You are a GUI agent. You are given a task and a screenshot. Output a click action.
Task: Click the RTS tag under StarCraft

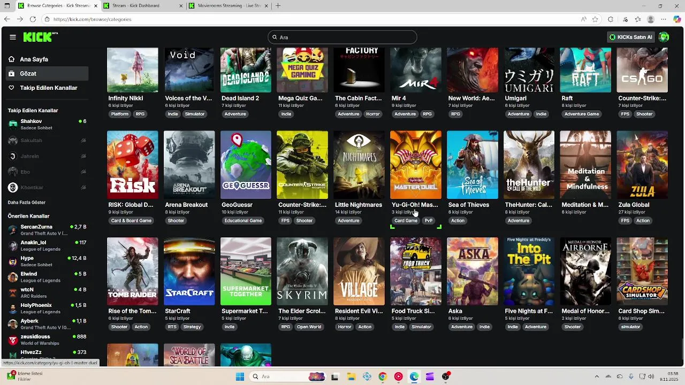pos(172,327)
